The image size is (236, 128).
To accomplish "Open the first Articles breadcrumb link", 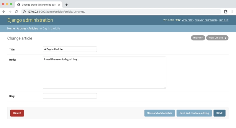I will (22, 28).
